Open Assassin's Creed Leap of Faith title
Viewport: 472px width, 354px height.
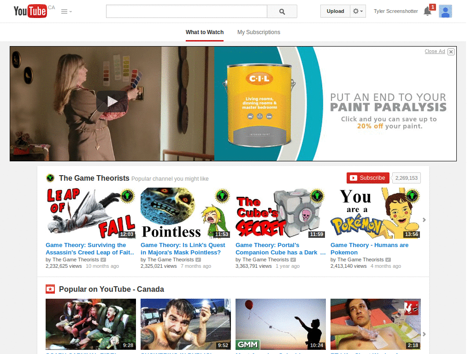click(x=90, y=248)
